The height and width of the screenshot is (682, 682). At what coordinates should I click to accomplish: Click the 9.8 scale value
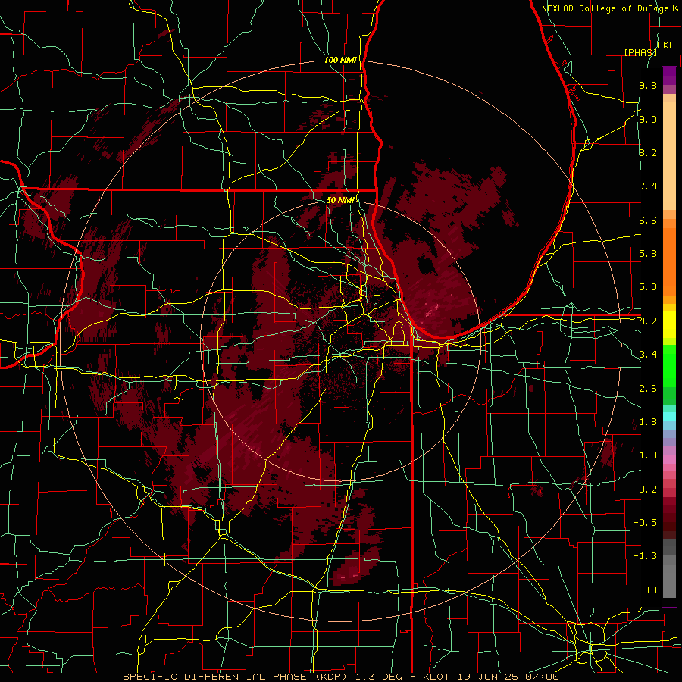pyautogui.click(x=648, y=85)
